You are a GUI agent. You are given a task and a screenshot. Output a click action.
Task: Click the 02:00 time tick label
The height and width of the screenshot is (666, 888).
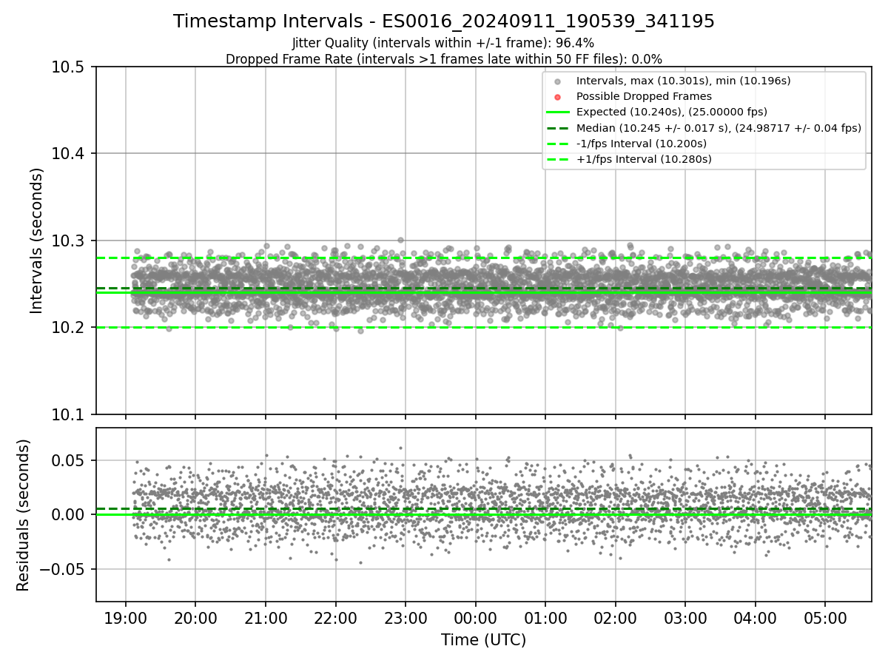616,618
